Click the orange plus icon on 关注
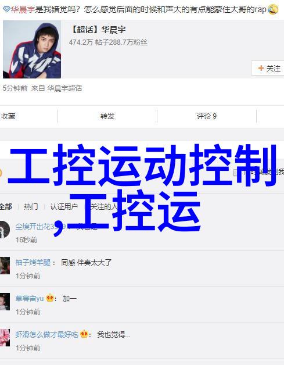The width and height of the screenshot is (284, 365). point(261,68)
